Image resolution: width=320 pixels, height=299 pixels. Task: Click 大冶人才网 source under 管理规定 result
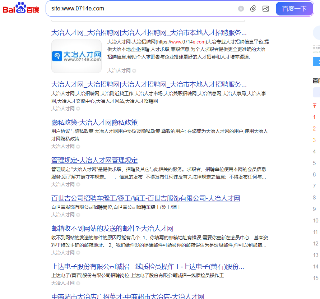[x=63, y=184]
